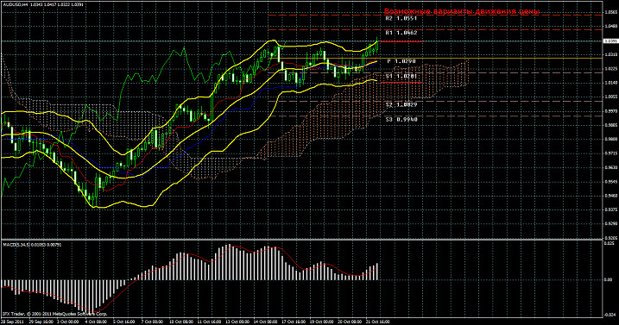The image size is (619, 325).
Task: Click the 1.0565 price axis value
Action: point(610,12)
